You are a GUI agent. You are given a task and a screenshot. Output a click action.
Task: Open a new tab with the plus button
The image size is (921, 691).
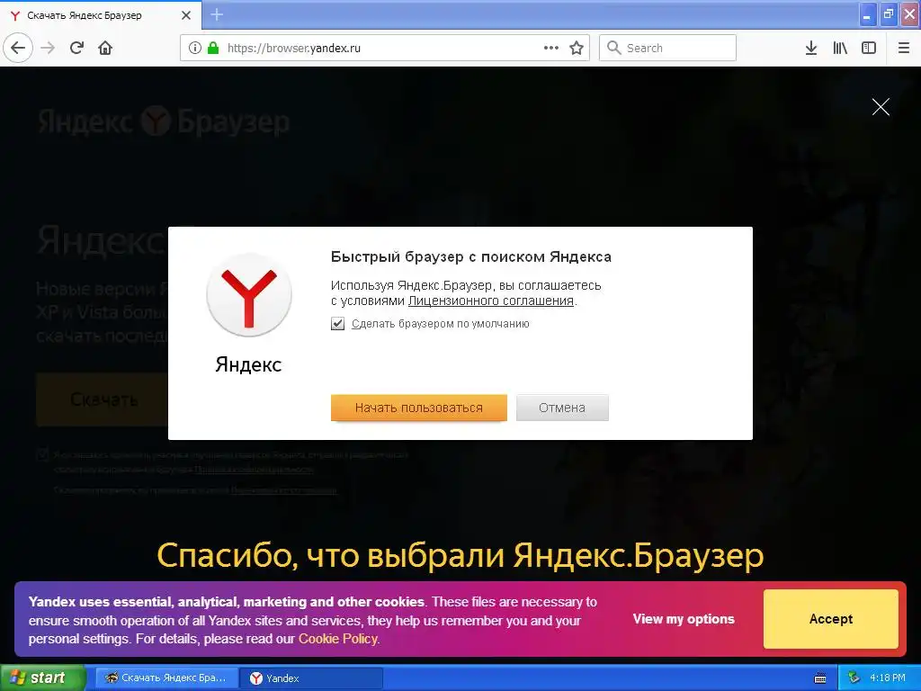[217, 14]
